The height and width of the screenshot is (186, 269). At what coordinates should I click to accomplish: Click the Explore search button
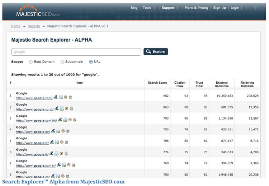156,52
